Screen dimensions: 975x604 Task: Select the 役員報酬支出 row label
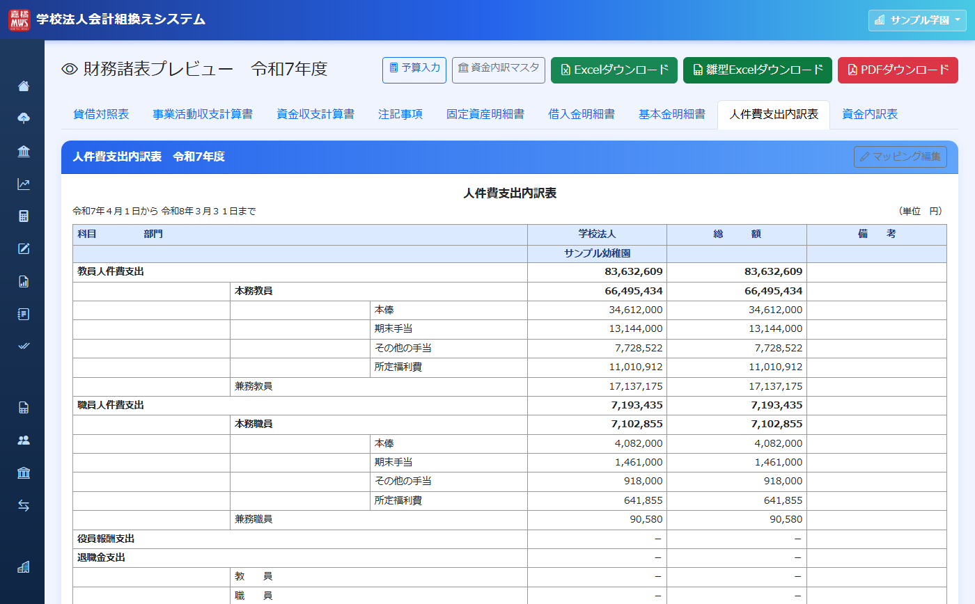click(x=106, y=539)
